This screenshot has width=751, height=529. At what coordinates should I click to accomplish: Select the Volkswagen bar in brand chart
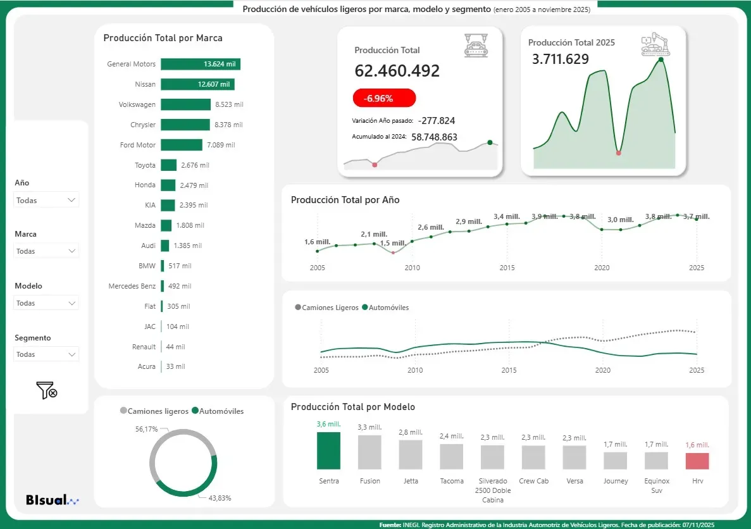(185, 104)
